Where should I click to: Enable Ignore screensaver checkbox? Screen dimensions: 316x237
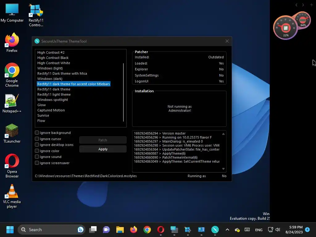click(37, 163)
